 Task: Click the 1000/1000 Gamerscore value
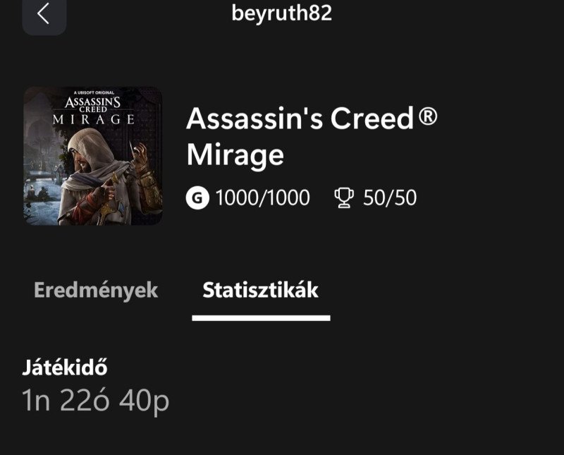(262, 198)
